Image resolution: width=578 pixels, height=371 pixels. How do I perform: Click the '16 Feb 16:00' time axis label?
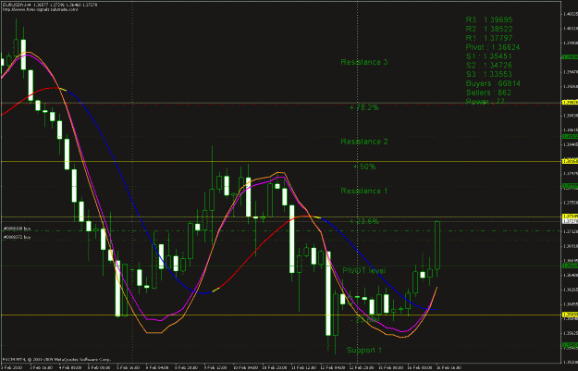[x=449, y=367]
